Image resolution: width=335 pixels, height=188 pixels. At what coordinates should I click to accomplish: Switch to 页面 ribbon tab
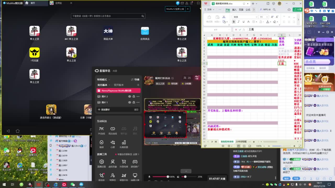[x=241, y=10]
